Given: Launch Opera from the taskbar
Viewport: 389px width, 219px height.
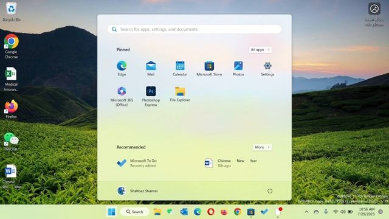Looking at the screenshot, I should coord(211,212).
